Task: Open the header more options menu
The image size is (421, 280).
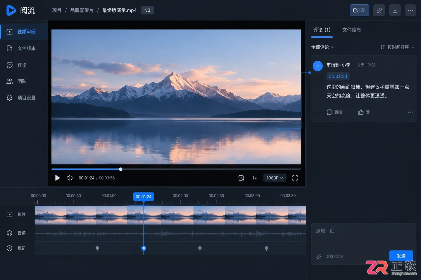Action: coord(410,10)
